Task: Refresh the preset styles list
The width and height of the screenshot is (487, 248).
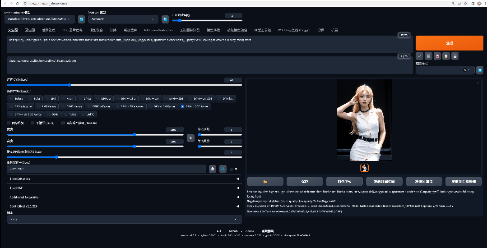Action: pos(479,70)
